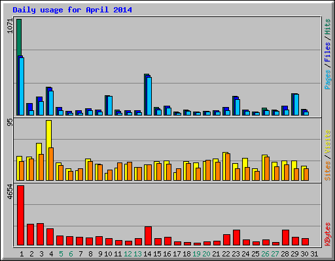Click the day label 23 on x-axis
The width and height of the screenshot is (335, 261).
(236, 254)
